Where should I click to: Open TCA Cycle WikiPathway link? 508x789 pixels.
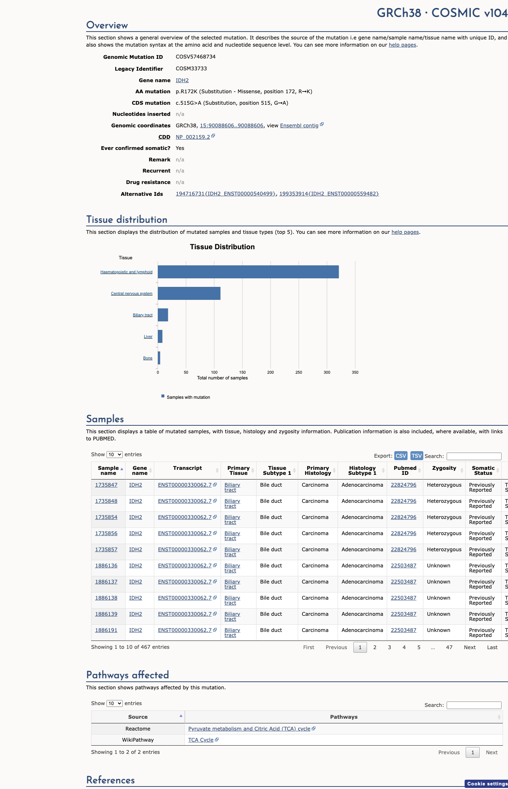201,740
